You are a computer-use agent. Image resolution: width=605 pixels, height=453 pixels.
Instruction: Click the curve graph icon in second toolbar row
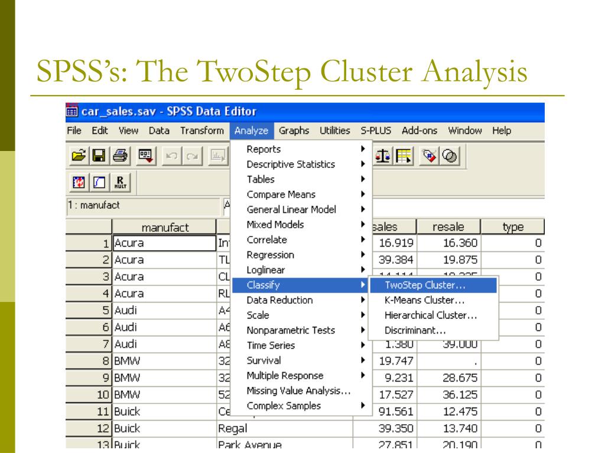click(99, 182)
